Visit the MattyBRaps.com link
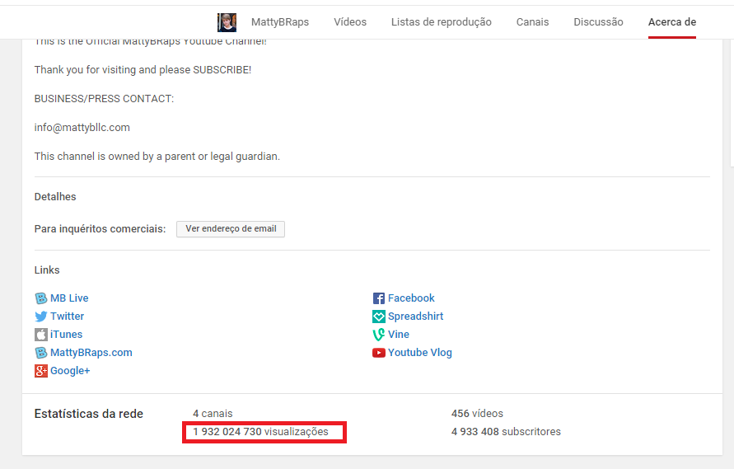The image size is (734, 469). tap(91, 352)
